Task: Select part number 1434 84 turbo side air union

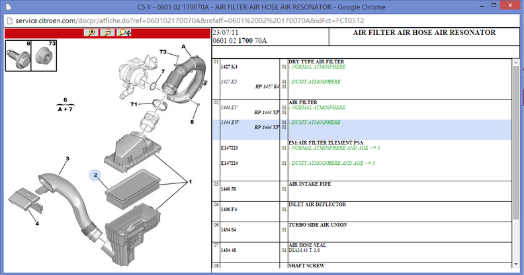Action: coord(228,229)
